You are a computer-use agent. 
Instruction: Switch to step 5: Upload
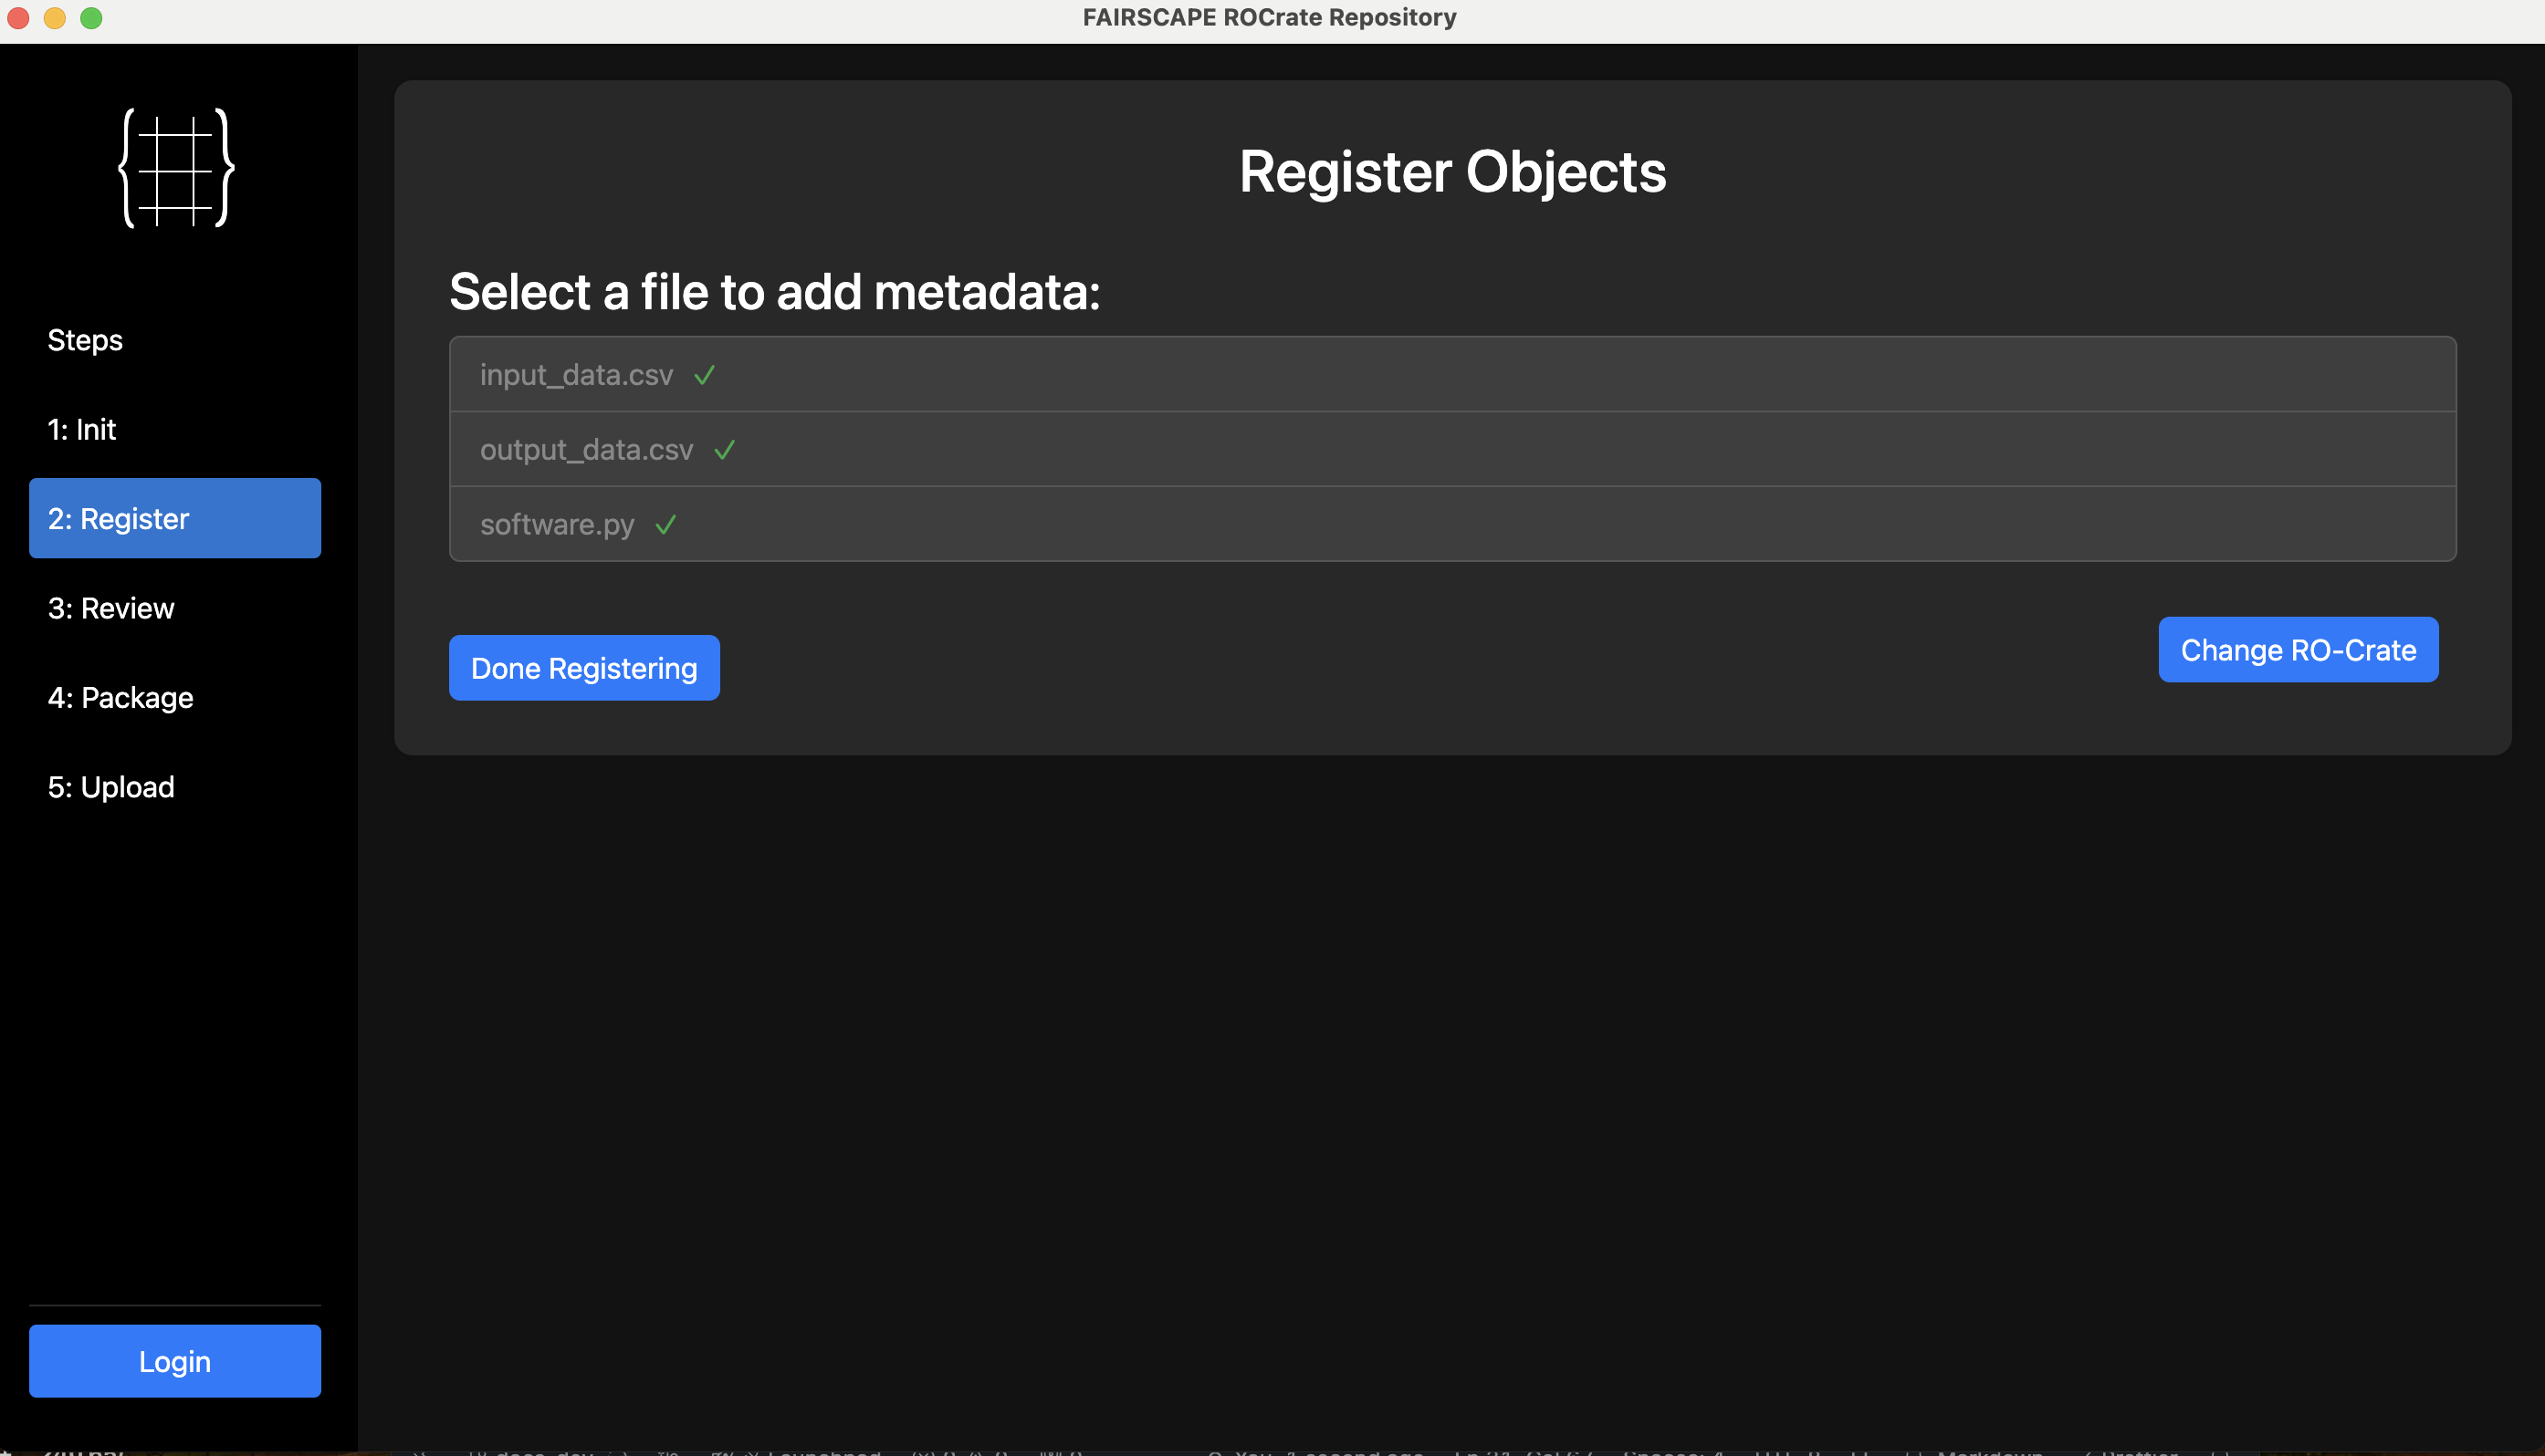(x=175, y=787)
